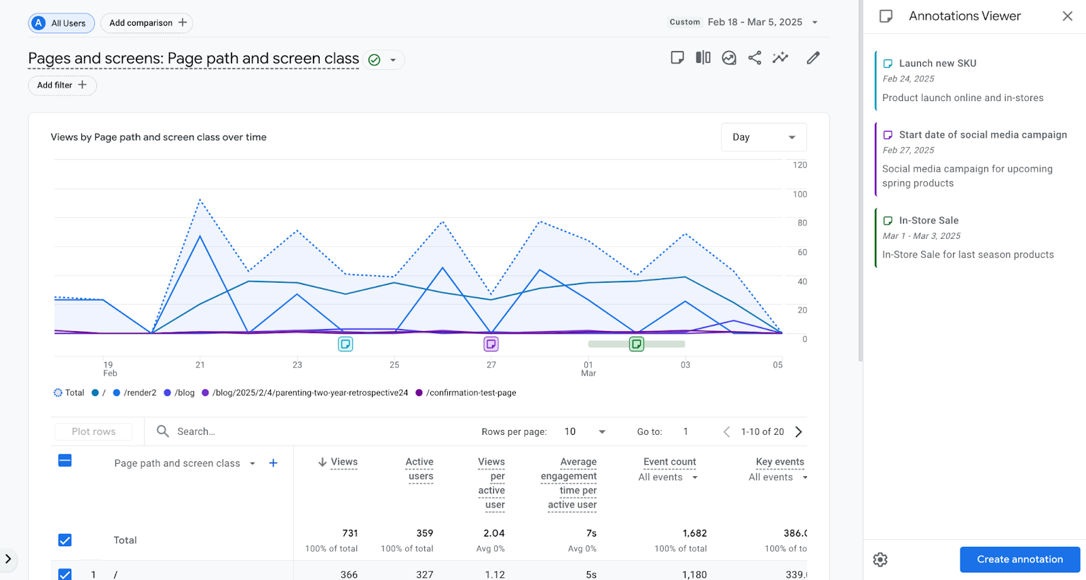Click the blue annotation marker on chart
The height and width of the screenshot is (580, 1086).
point(345,344)
